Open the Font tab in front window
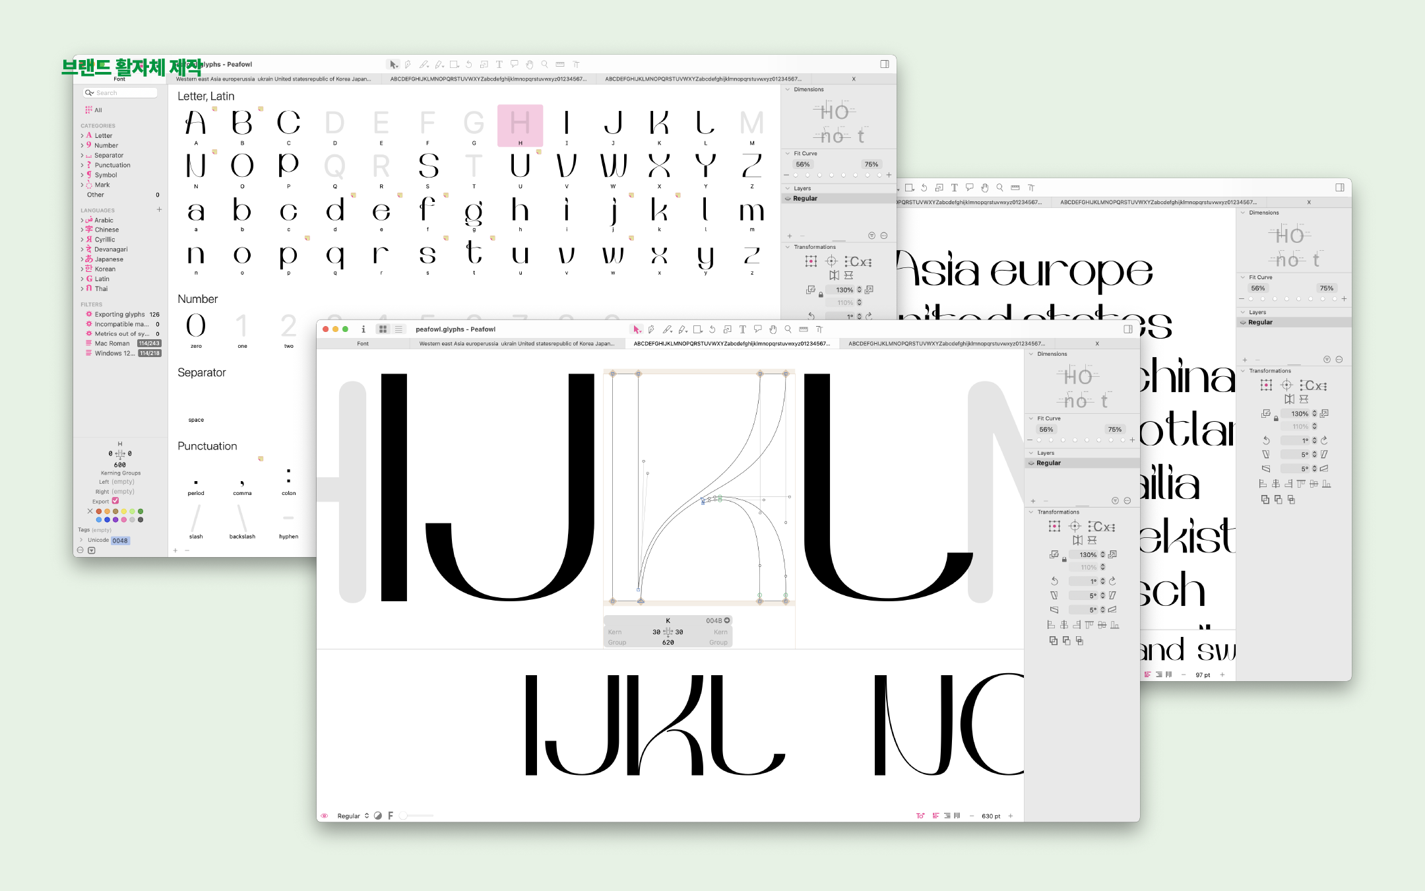1425x891 pixels. click(363, 344)
